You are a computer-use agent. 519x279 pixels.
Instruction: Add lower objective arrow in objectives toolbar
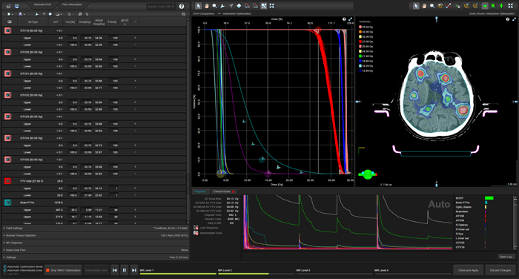[x=43, y=14]
